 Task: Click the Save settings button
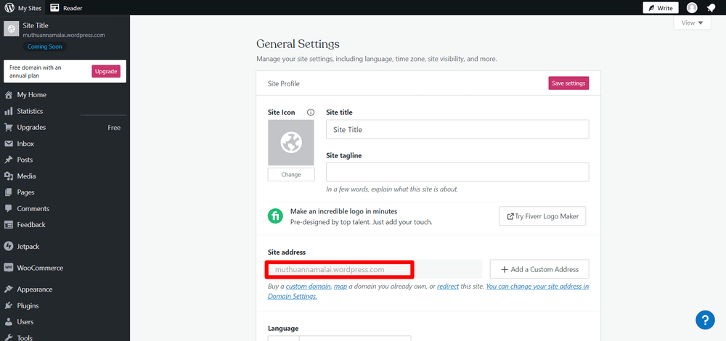click(568, 83)
